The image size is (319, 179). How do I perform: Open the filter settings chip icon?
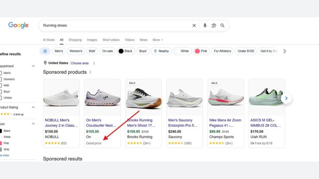(45, 51)
